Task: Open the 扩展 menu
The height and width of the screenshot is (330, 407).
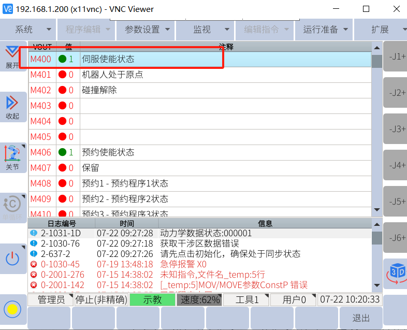Action: 384,30
